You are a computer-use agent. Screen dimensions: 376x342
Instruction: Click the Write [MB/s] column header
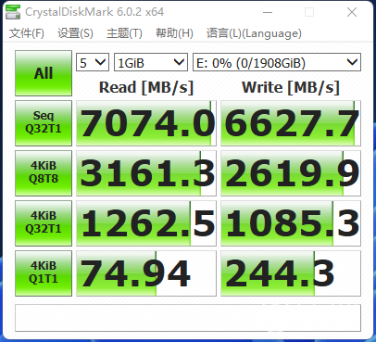[291, 87]
